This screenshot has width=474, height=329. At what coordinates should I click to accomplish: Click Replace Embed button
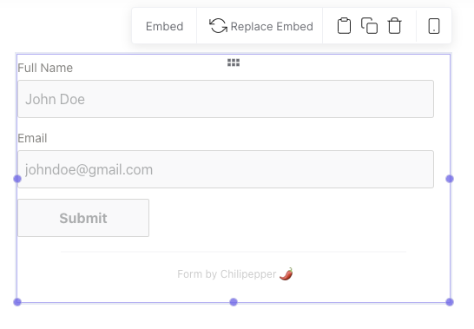tap(261, 26)
